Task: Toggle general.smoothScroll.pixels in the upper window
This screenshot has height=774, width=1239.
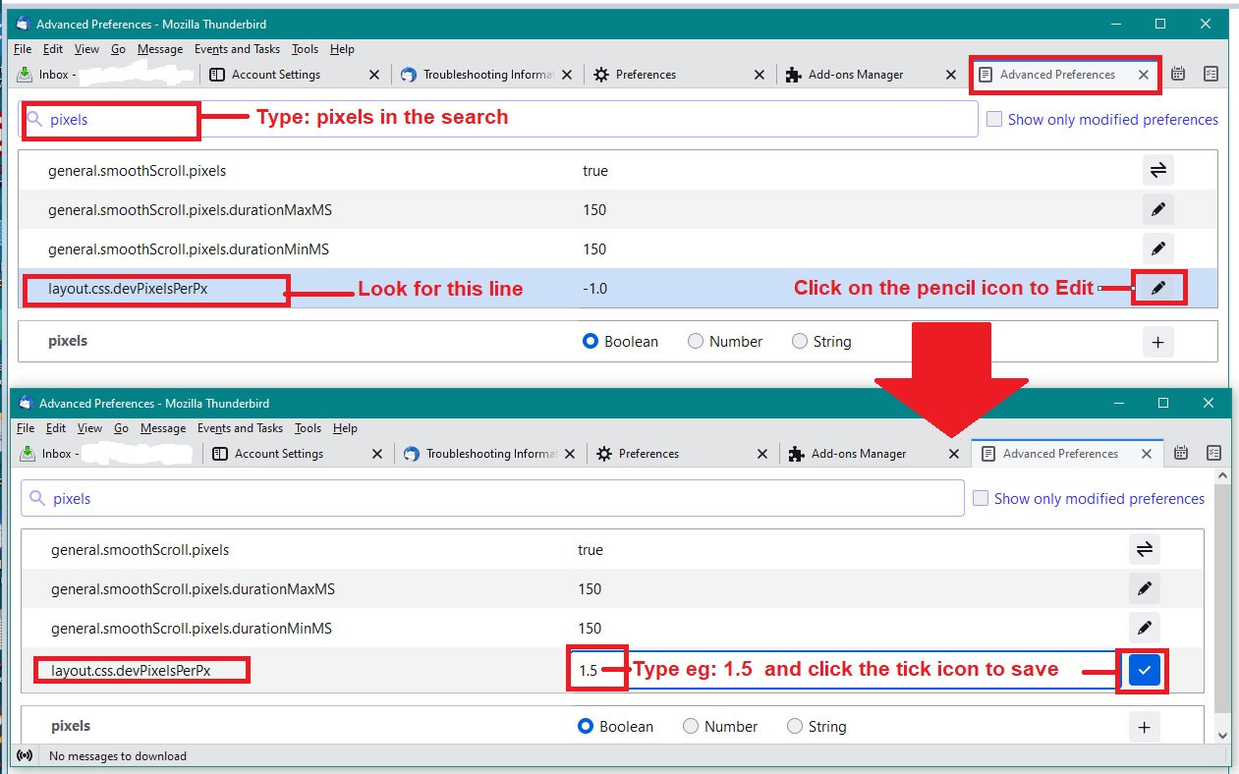Action: 1158,171
